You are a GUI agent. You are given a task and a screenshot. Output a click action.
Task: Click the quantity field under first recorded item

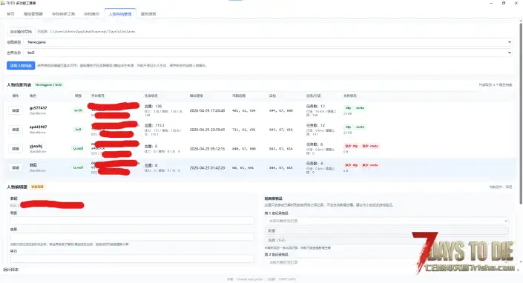point(387,230)
